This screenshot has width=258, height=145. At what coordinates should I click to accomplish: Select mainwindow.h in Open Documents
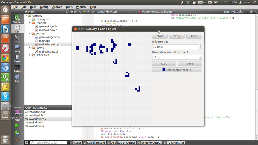34,122
